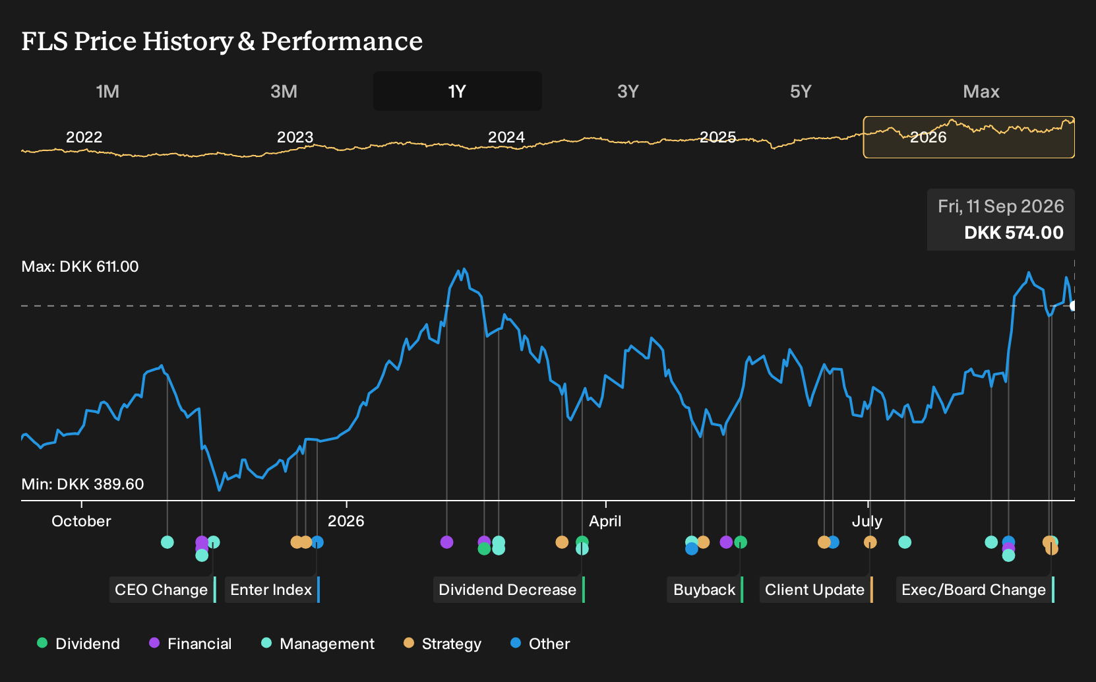Select the blue dot connected to Enter Index

click(x=317, y=542)
